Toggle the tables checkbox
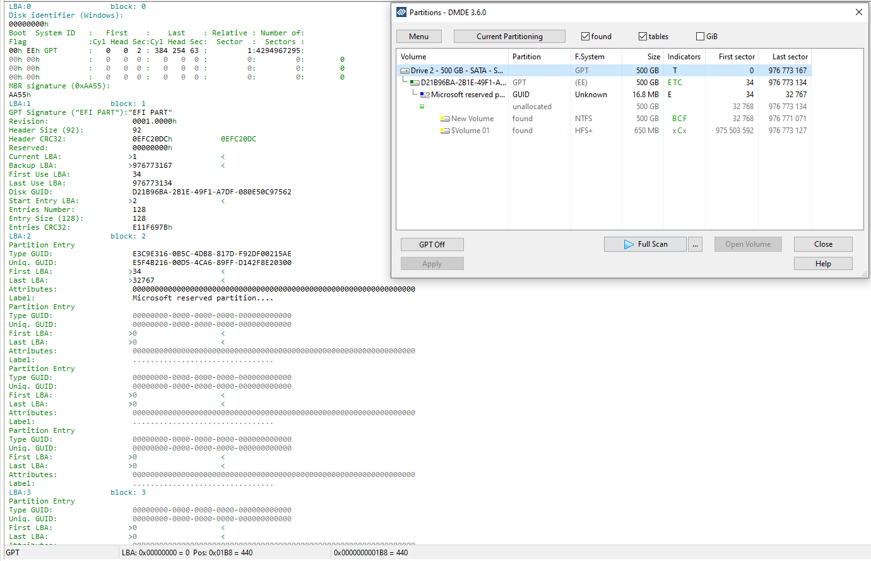 643,37
